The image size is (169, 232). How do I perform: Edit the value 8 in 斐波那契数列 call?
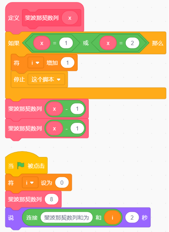52,199
